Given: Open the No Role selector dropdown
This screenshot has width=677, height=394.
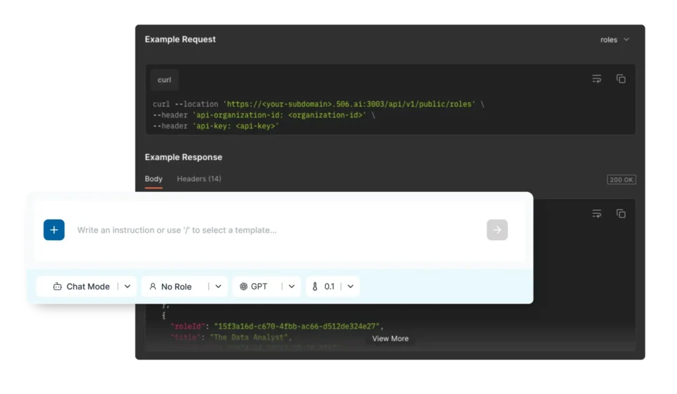Looking at the screenshot, I should point(218,286).
